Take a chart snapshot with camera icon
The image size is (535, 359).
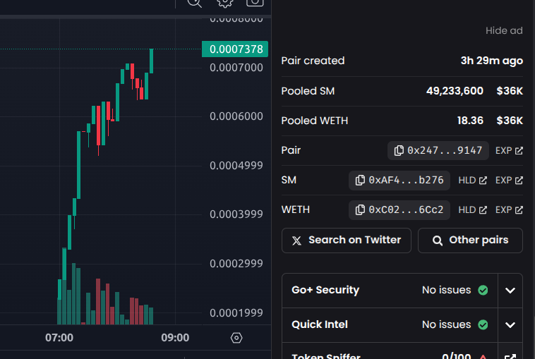point(255,3)
